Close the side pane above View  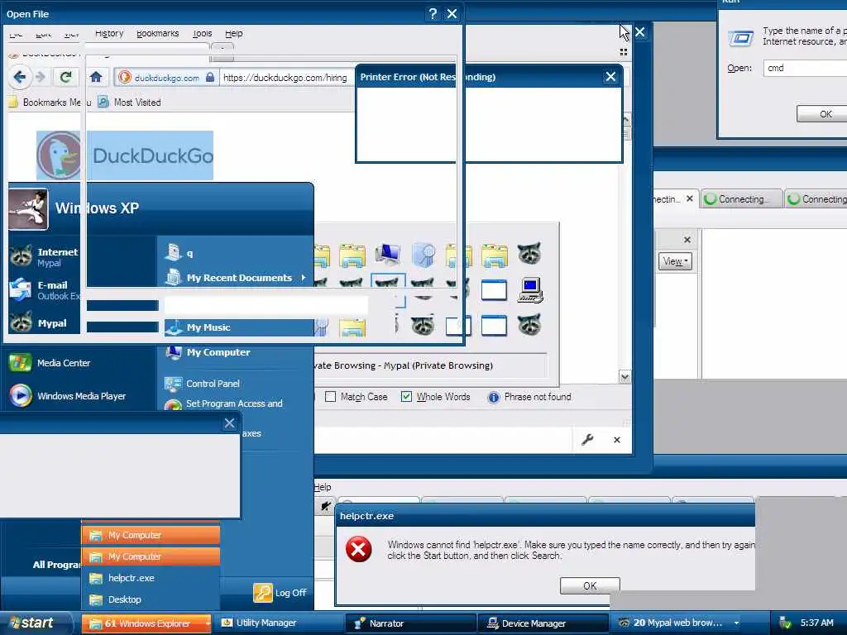point(687,240)
